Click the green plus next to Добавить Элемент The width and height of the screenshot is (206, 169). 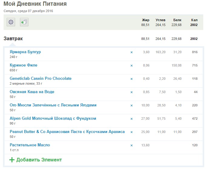tap(12, 160)
